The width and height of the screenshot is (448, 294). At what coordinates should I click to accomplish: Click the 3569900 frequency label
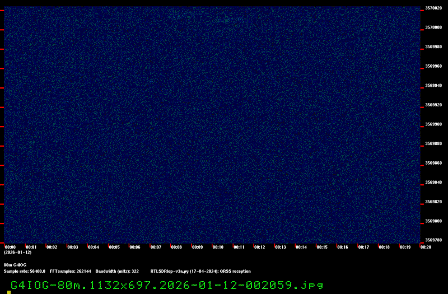433,124
